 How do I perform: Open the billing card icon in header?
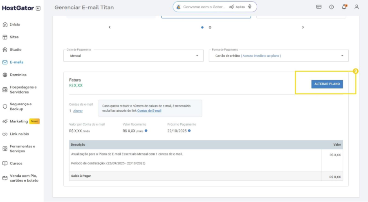tap(319, 7)
